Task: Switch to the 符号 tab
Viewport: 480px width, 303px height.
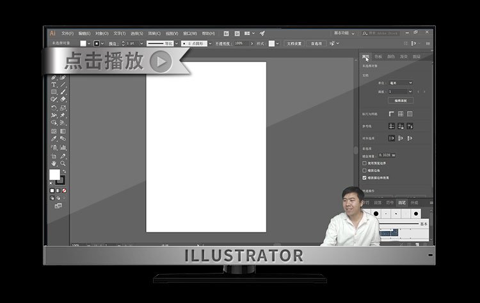Action: (x=390, y=203)
